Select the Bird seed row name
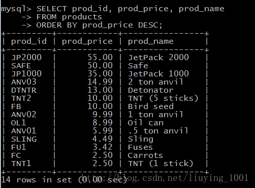The width and height of the screenshot is (255, 188). tap(151, 106)
